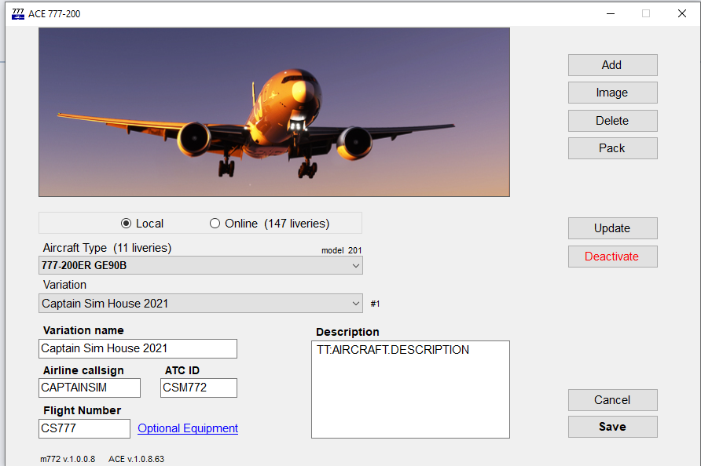Select the Local radio button
The image size is (701, 466).
(x=127, y=224)
